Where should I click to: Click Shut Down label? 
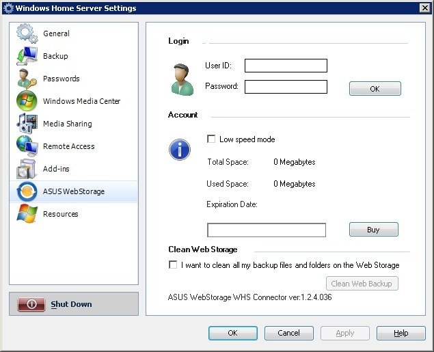pos(71,304)
